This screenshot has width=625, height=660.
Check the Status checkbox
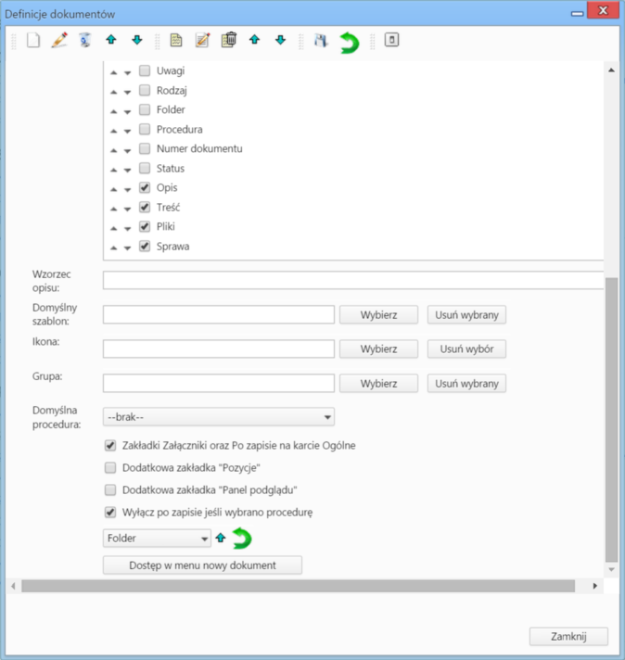pos(145,169)
